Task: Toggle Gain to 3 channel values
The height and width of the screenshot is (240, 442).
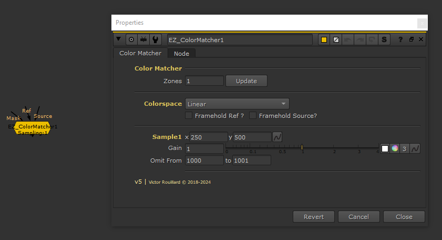Action: 405,149
